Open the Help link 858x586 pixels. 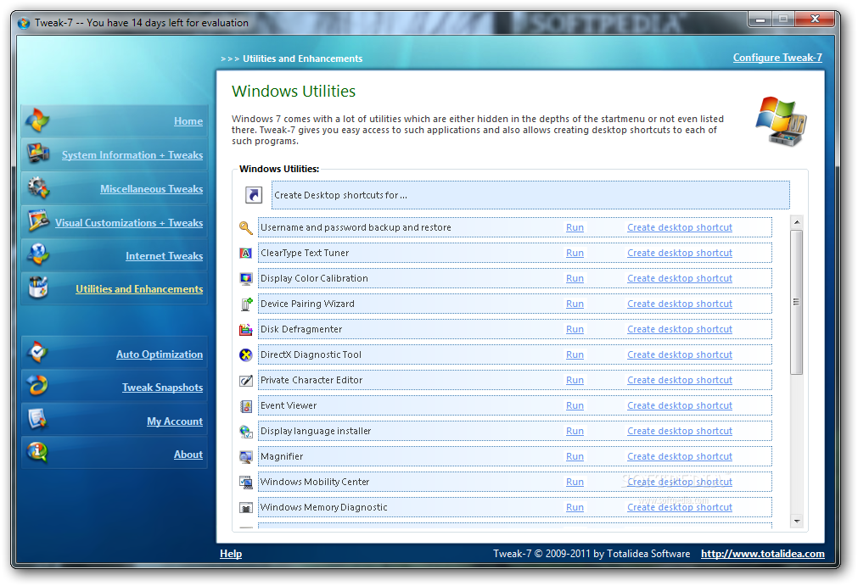pyautogui.click(x=230, y=554)
